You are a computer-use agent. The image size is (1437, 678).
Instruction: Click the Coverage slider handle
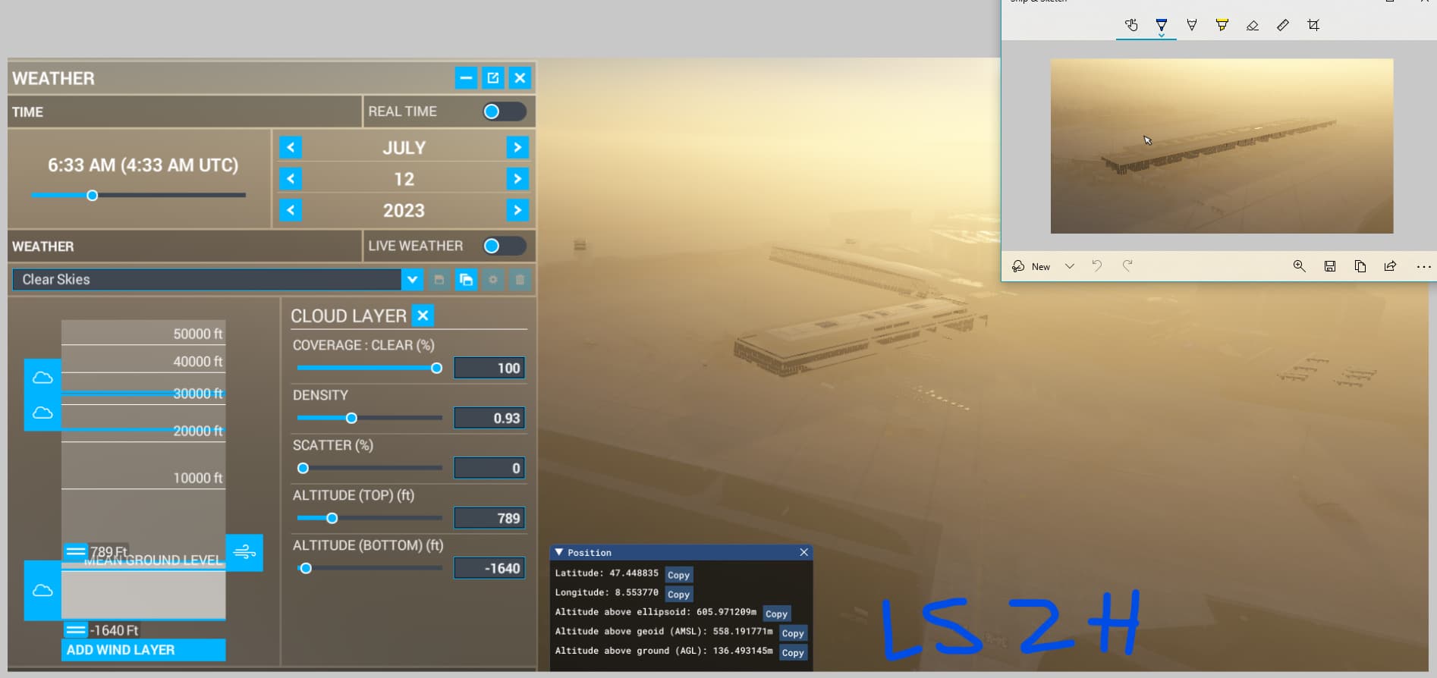tap(436, 368)
